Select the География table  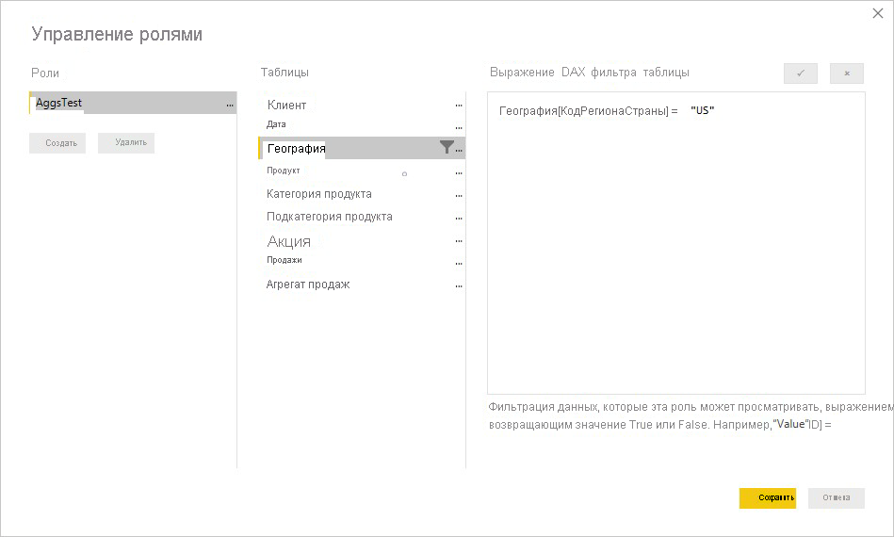[362, 148]
